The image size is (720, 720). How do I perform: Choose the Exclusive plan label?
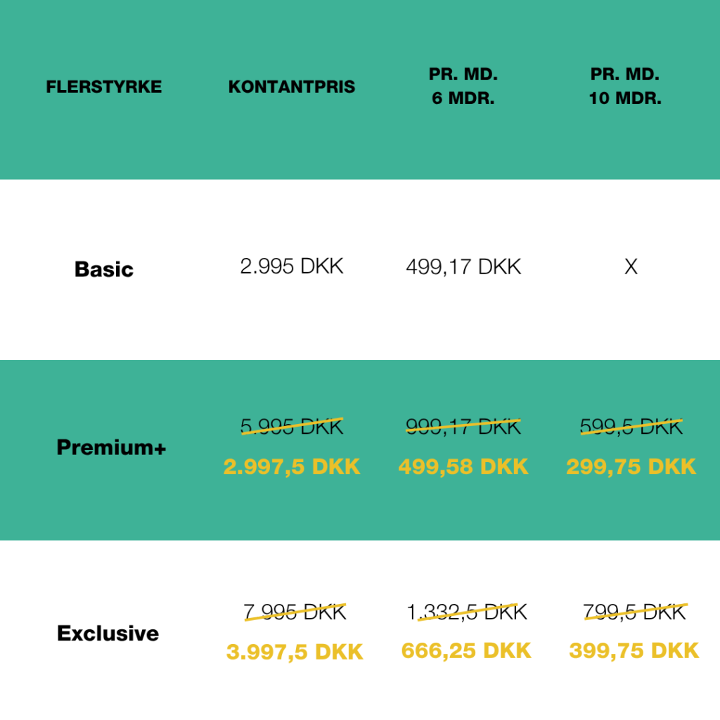(x=108, y=634)
